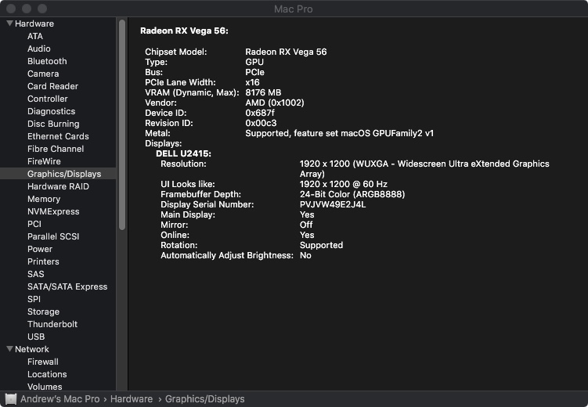Select Power in the sidebar
The image size is (588, 407).
[40, 249]
